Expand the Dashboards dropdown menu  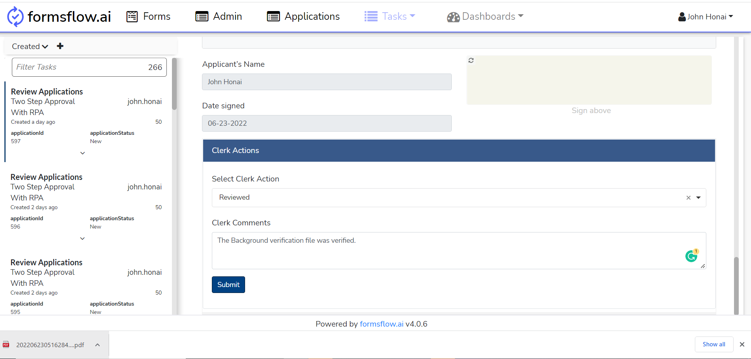(485, 17)
